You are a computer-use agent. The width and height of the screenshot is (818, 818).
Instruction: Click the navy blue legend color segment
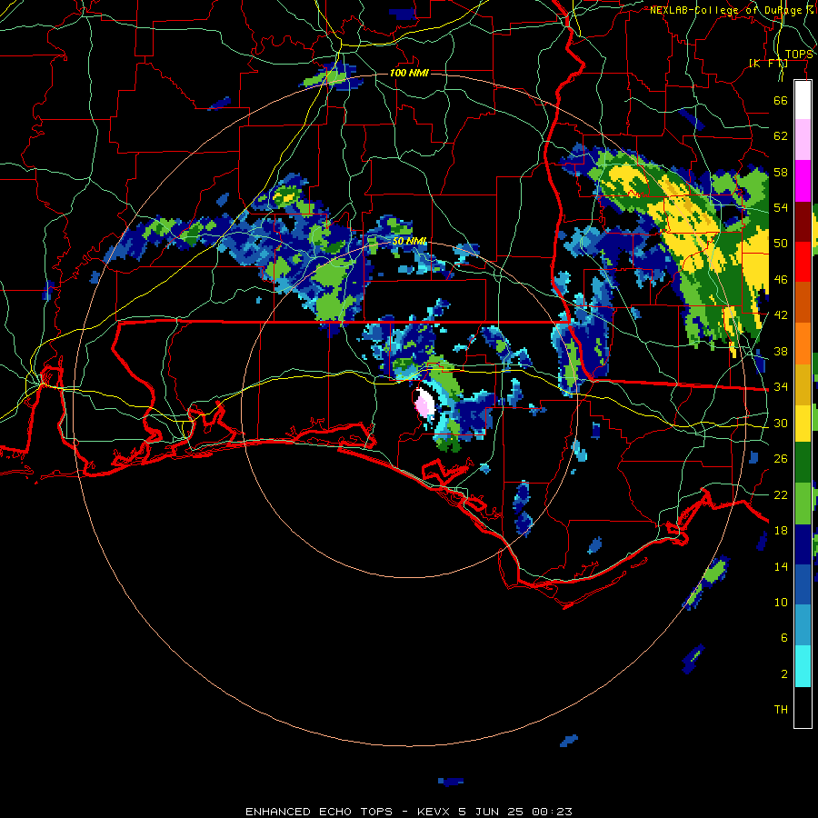tap(803, 544)
